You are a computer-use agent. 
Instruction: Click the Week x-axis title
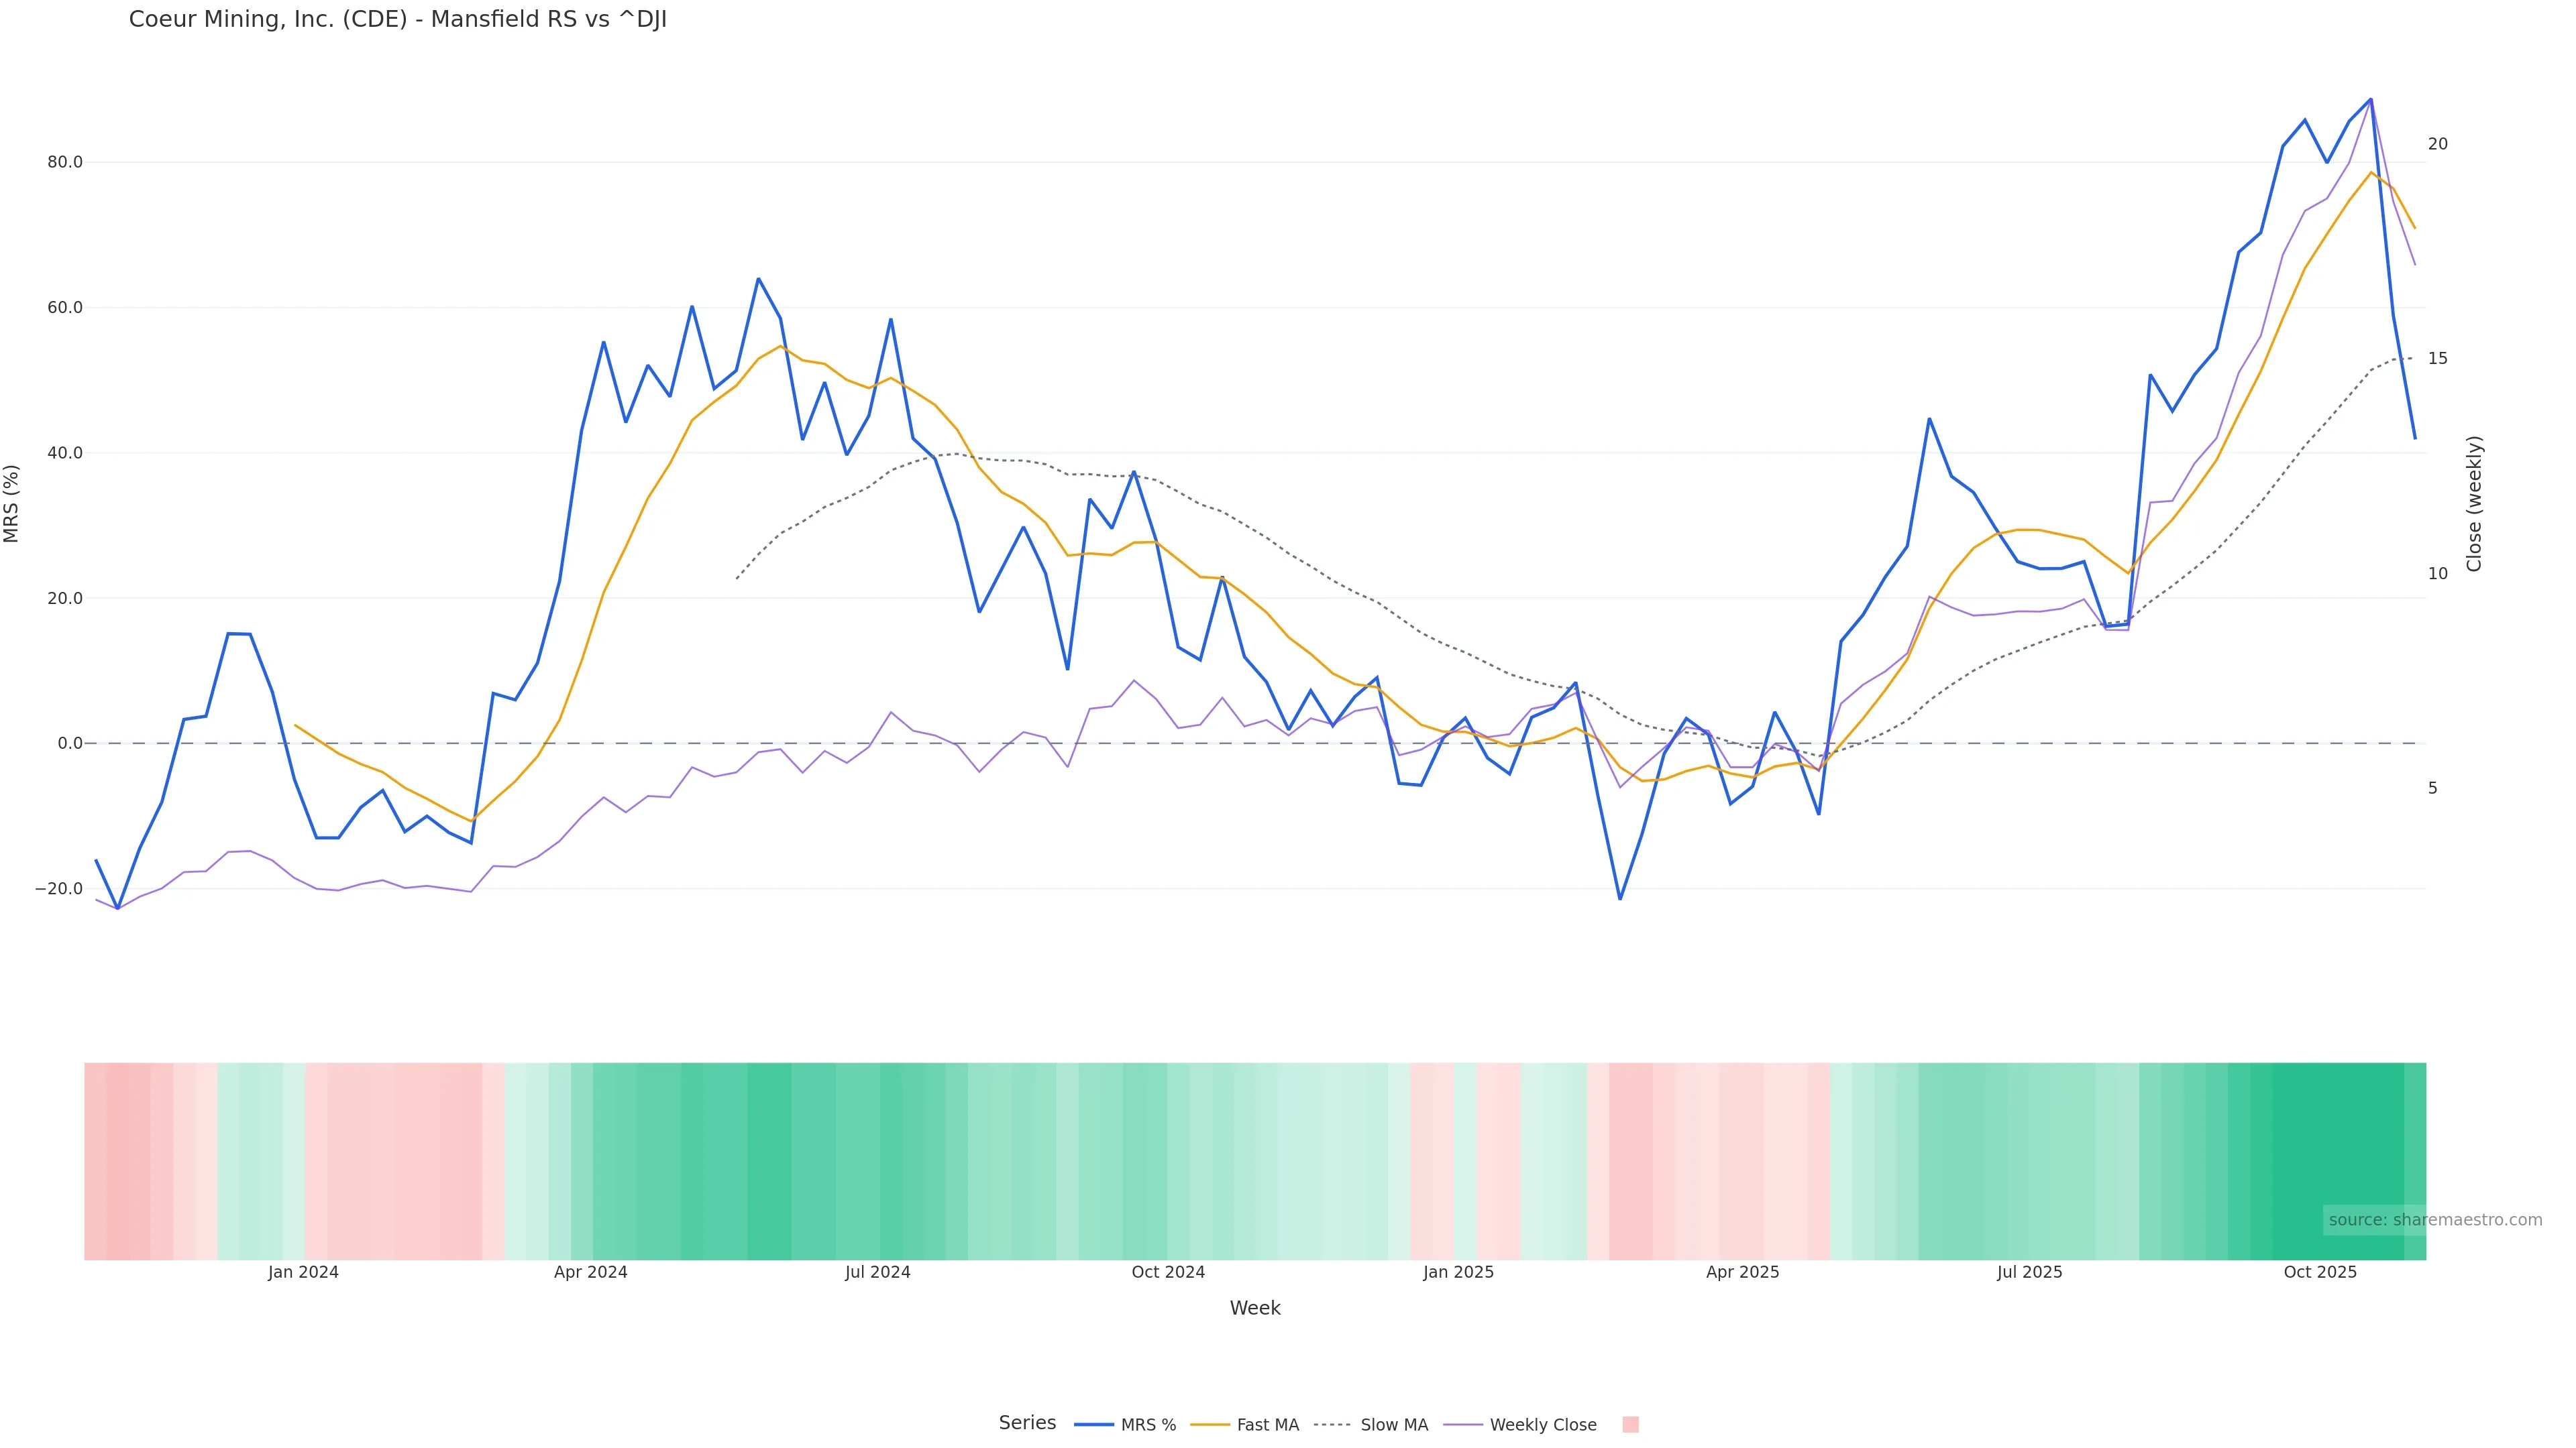[1255, 1309]
